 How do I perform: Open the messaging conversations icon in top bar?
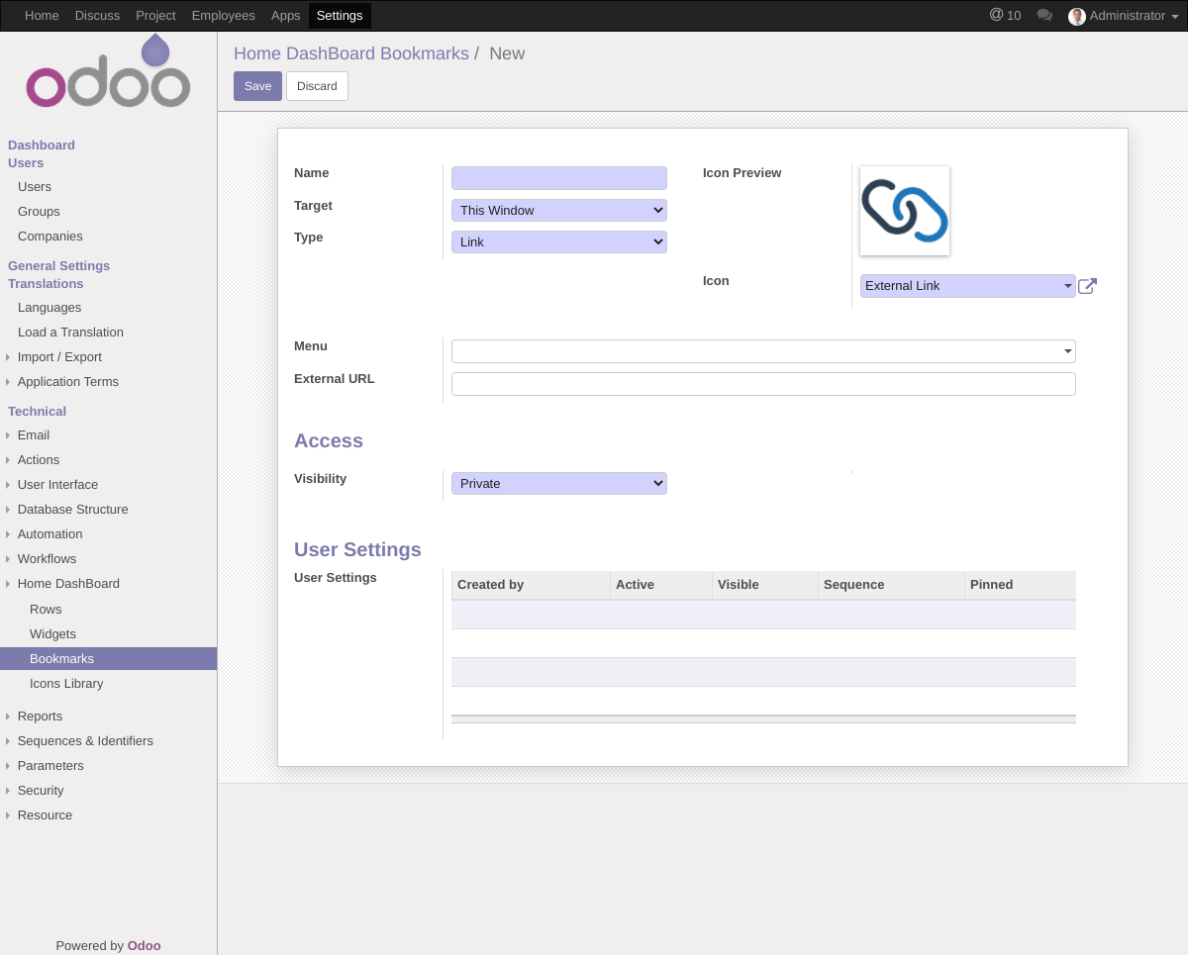point(1044,16)
